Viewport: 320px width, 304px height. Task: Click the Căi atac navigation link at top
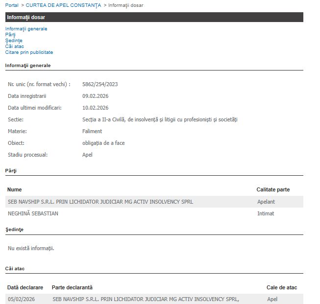(15, 47)
